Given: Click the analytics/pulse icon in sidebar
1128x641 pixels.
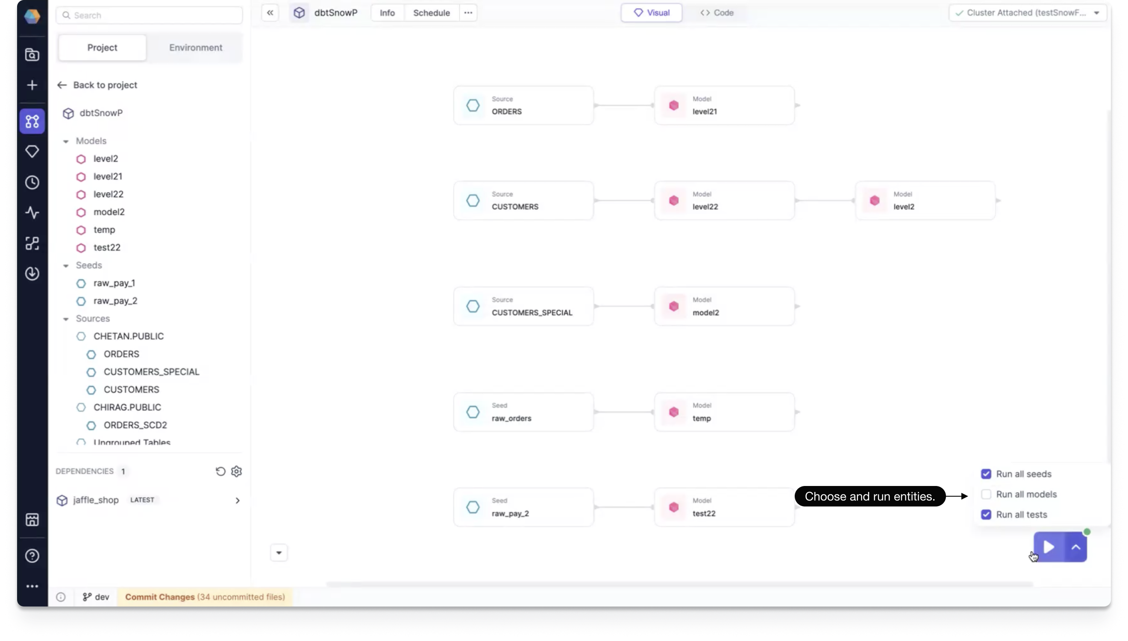Looking at the screenshot, I should pyautogui.click(x=32, y=213).
